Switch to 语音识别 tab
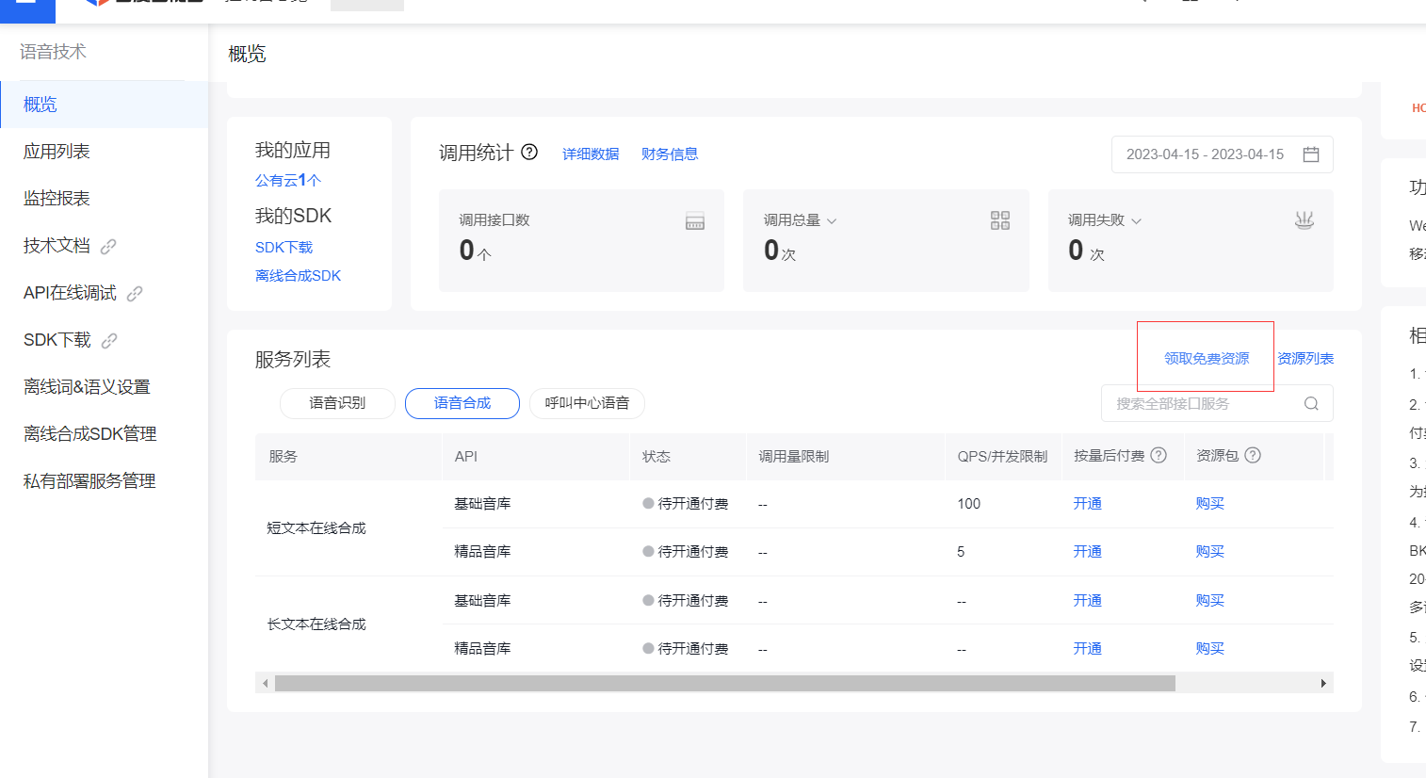1426x778 pixels. pyautogui.click(x=337, y=403)
